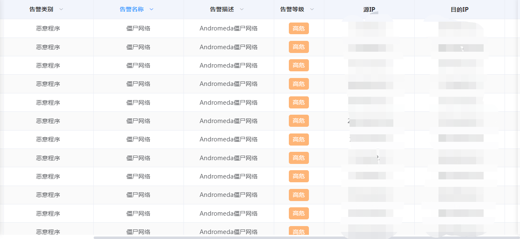Click 恶意程序 in the second row
Screen dimensions: 520x239
pyautogui.click(x=48, y=47)
